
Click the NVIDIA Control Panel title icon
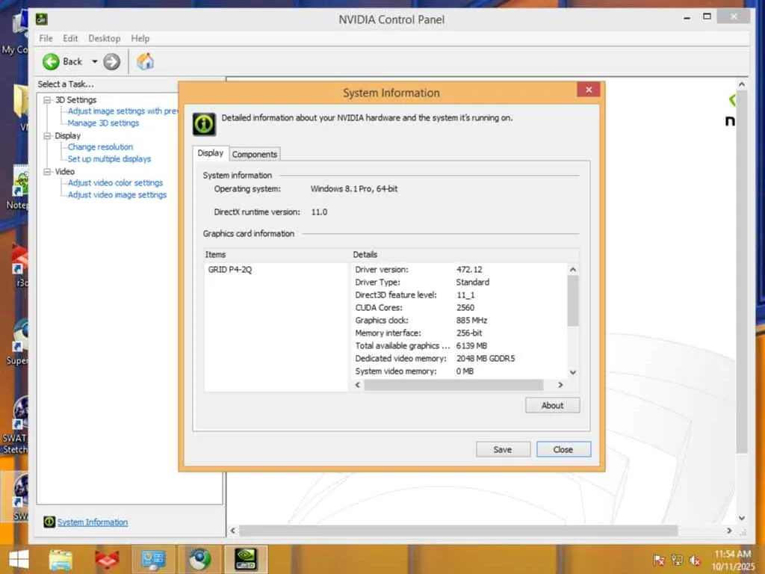point(42,19)
